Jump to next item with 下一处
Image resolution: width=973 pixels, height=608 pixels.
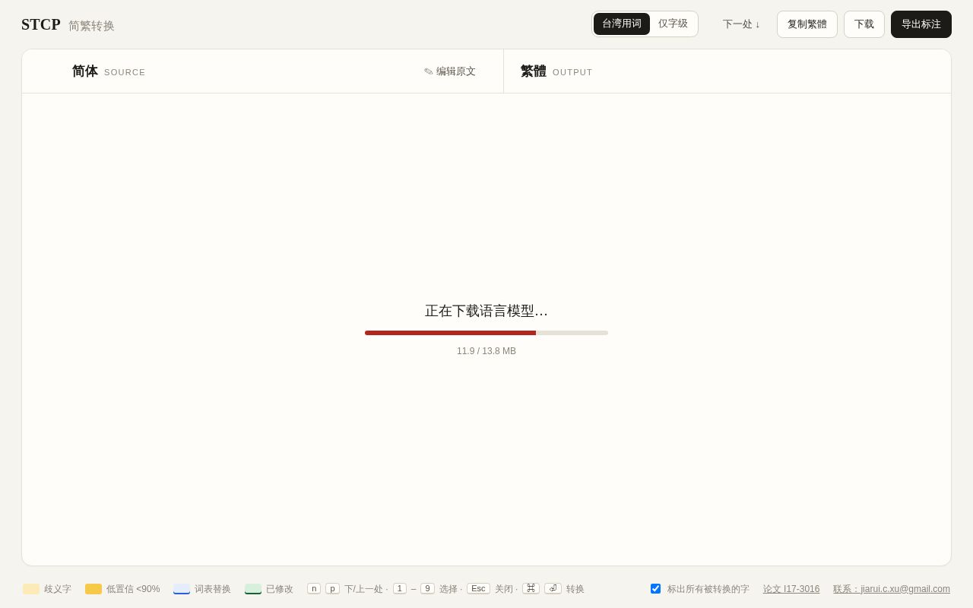click(x=741, y=24)
